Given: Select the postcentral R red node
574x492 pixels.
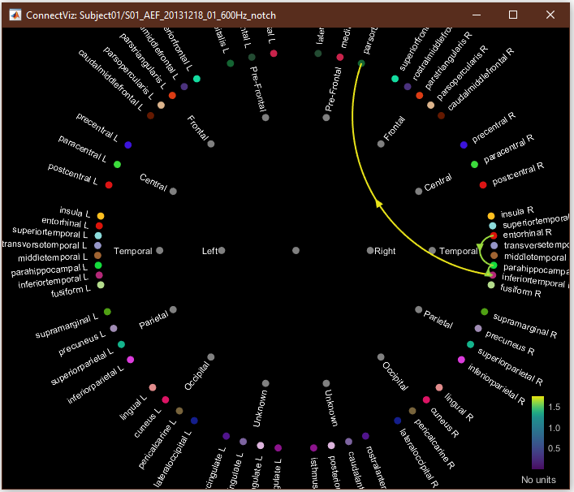Looking at the screenshot, I should [x=483, y=185].
